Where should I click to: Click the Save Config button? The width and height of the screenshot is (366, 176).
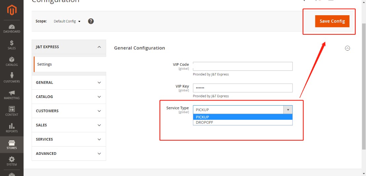coord(332,21)
